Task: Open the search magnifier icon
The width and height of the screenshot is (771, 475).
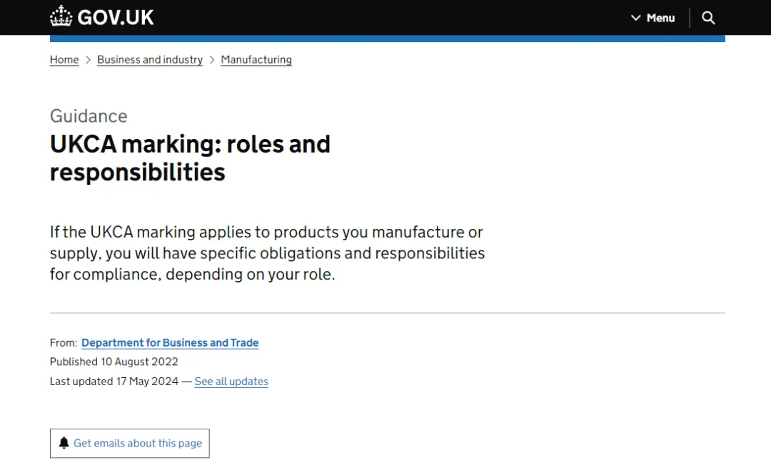Action: click(708, 18)
